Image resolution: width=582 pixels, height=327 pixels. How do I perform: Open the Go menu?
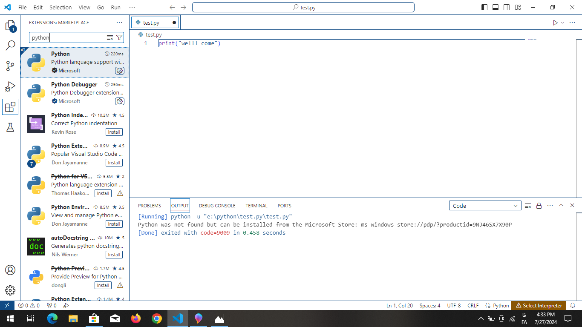[x=101, y=7]
